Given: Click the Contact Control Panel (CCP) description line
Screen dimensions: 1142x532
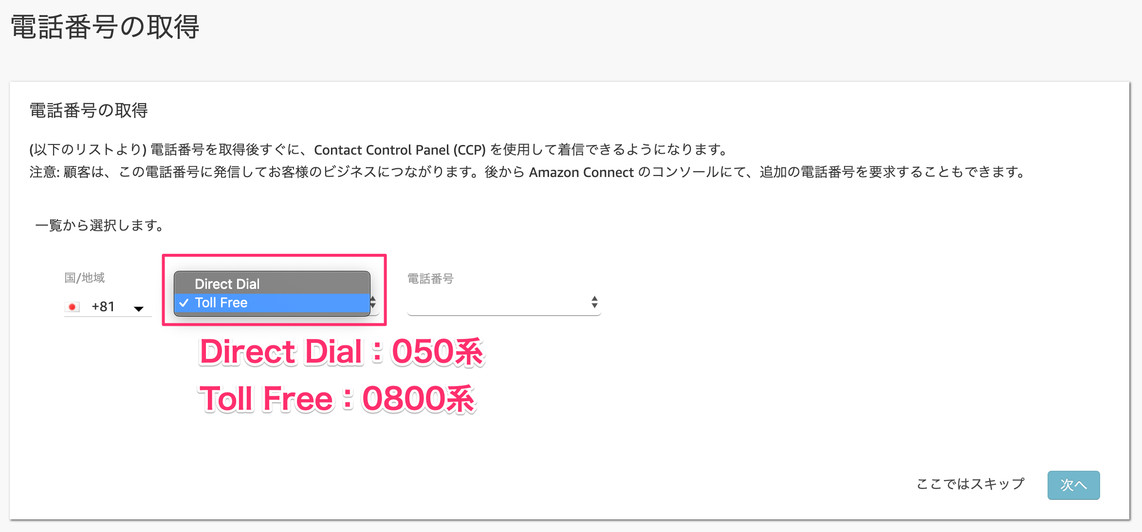Looking at the screenshot, I should pyautogui.click(x=380, y=149).
